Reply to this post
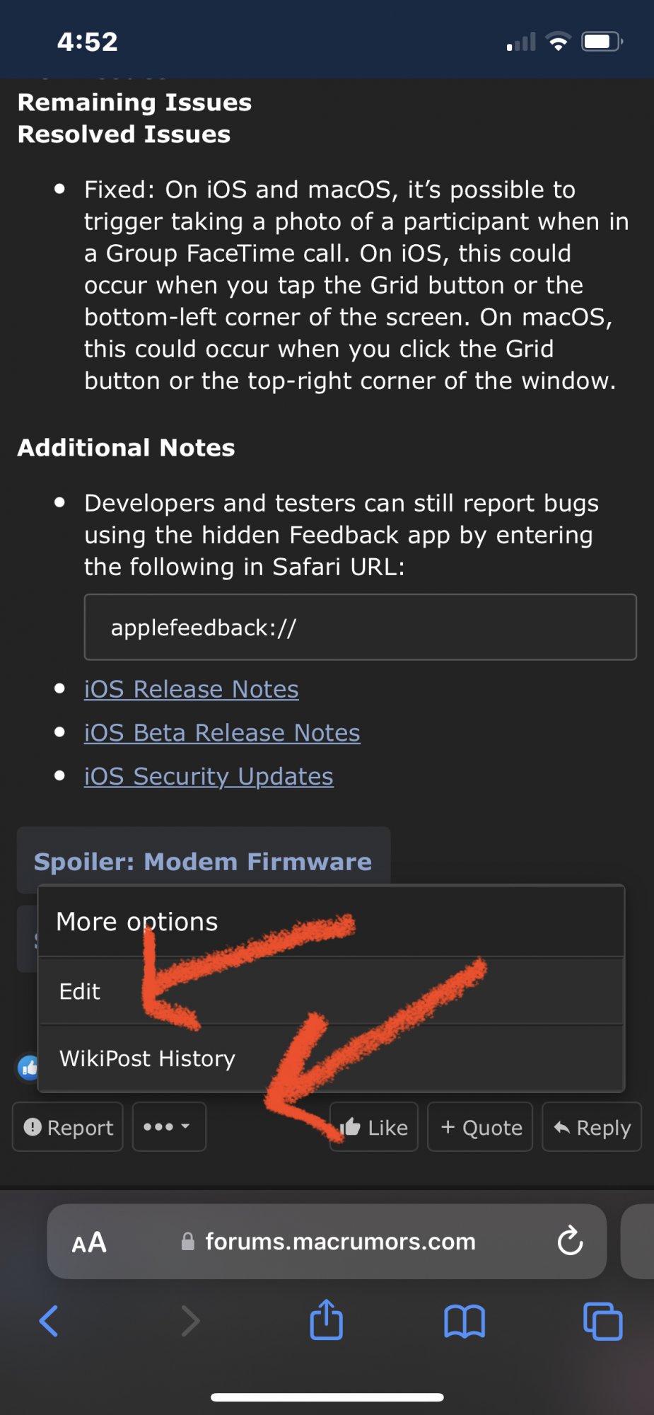This screenshot has width=654, height=1415. click(x=592, y=1127)
